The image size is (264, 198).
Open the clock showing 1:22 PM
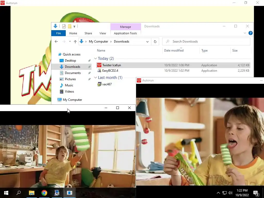[242, 193]
